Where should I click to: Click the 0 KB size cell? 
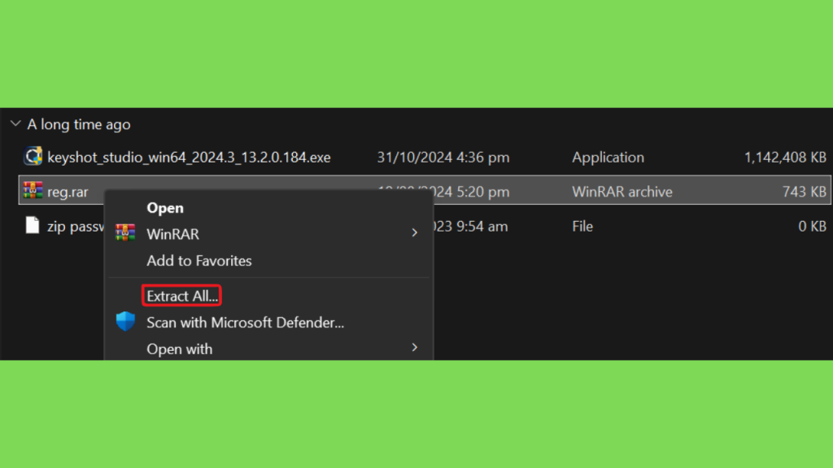(813, 227)
